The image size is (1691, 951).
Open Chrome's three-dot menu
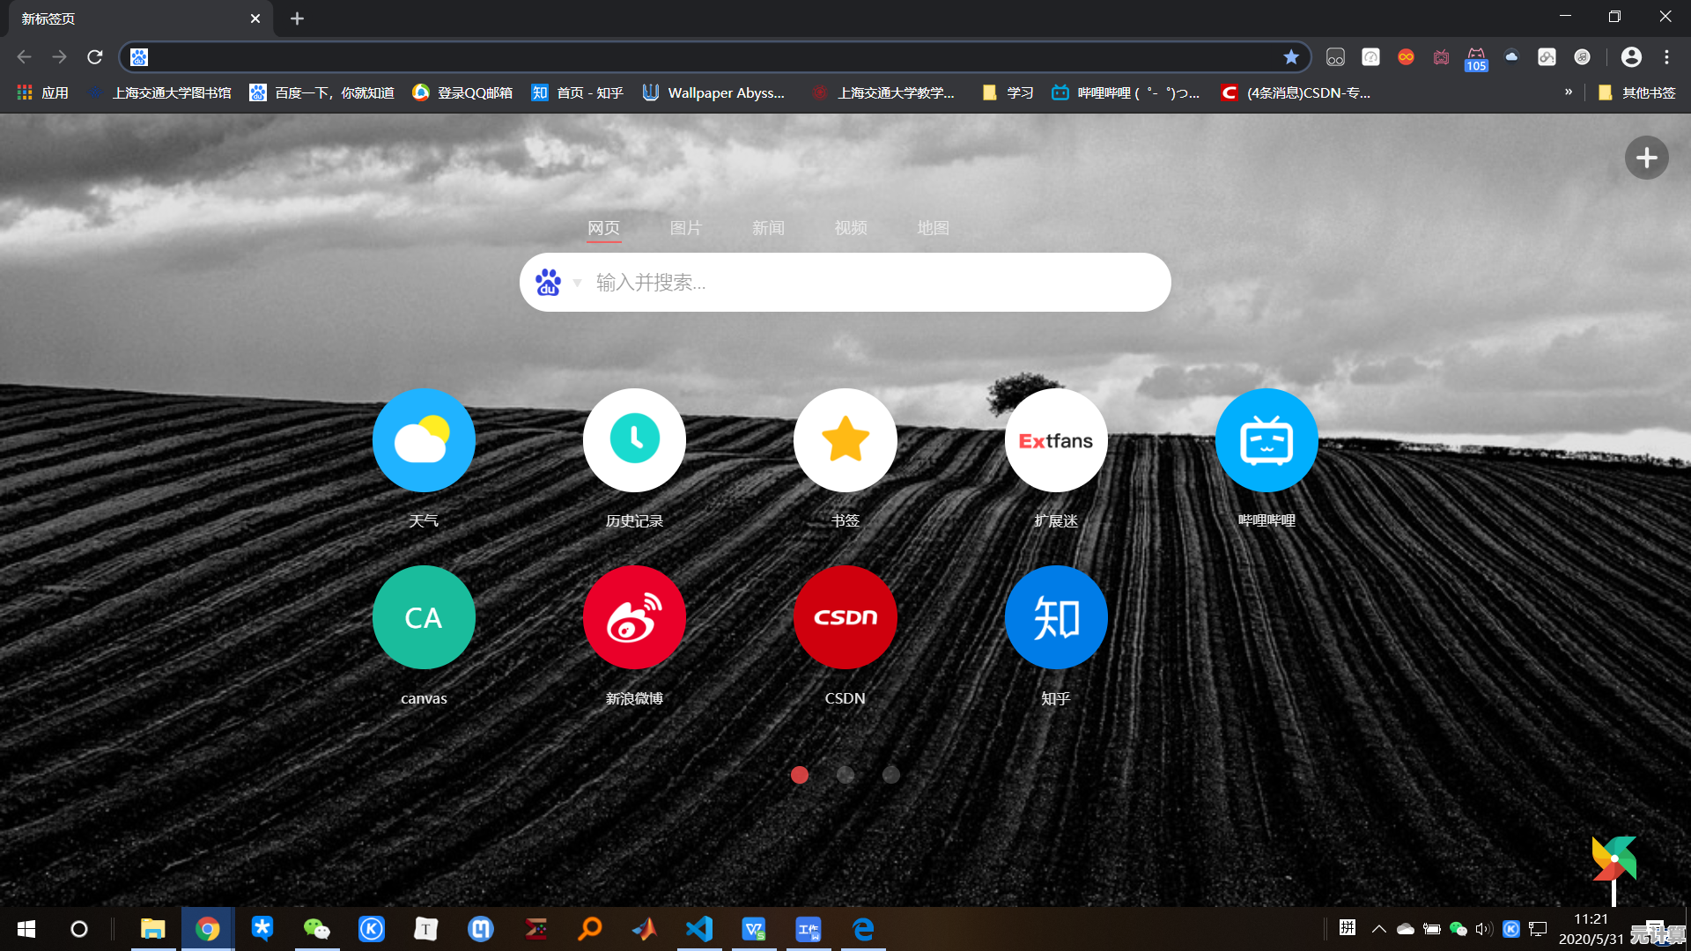click(x=1667, y=56)
